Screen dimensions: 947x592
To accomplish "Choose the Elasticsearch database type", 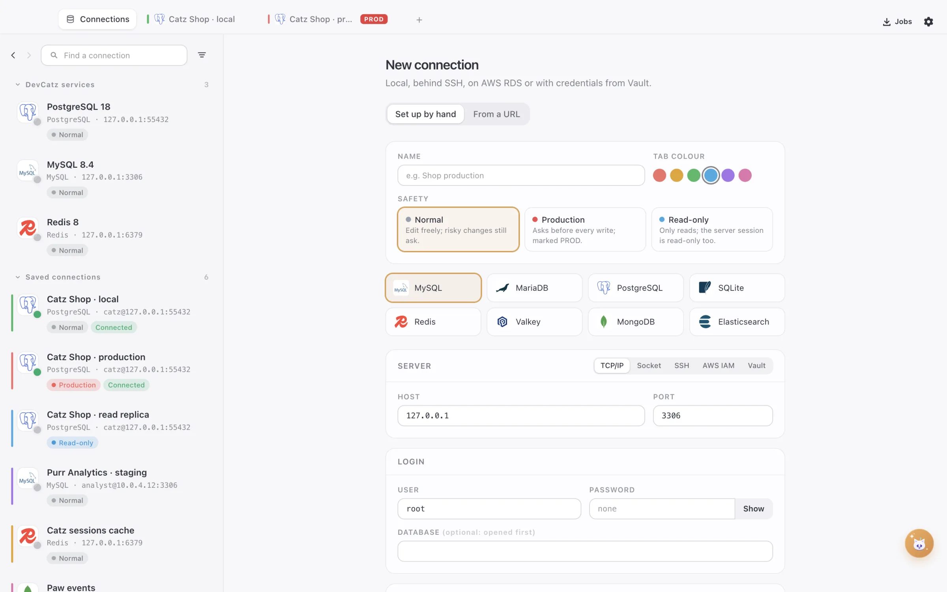I will tap(737, 322).
